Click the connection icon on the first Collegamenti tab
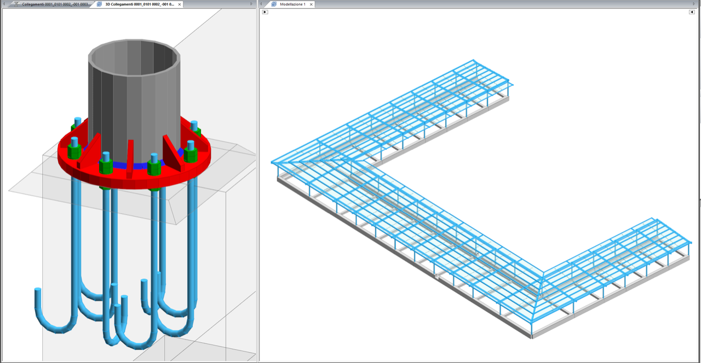Viewport: 701px width, 363px height. (16, 4)
